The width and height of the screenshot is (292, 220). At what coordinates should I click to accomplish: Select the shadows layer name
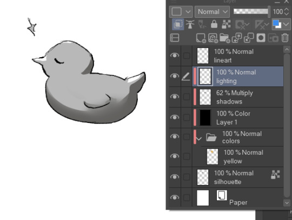pyautogui.click(x=229, y=101)
